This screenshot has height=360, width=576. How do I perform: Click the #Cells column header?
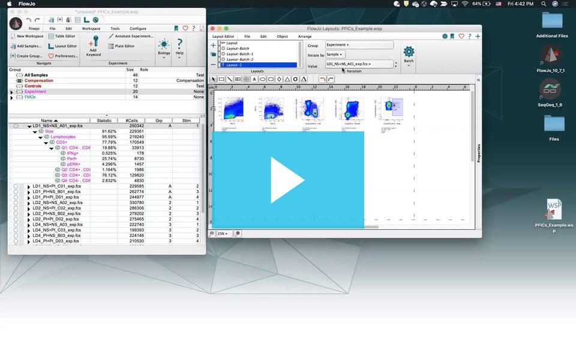pos(131,121)
